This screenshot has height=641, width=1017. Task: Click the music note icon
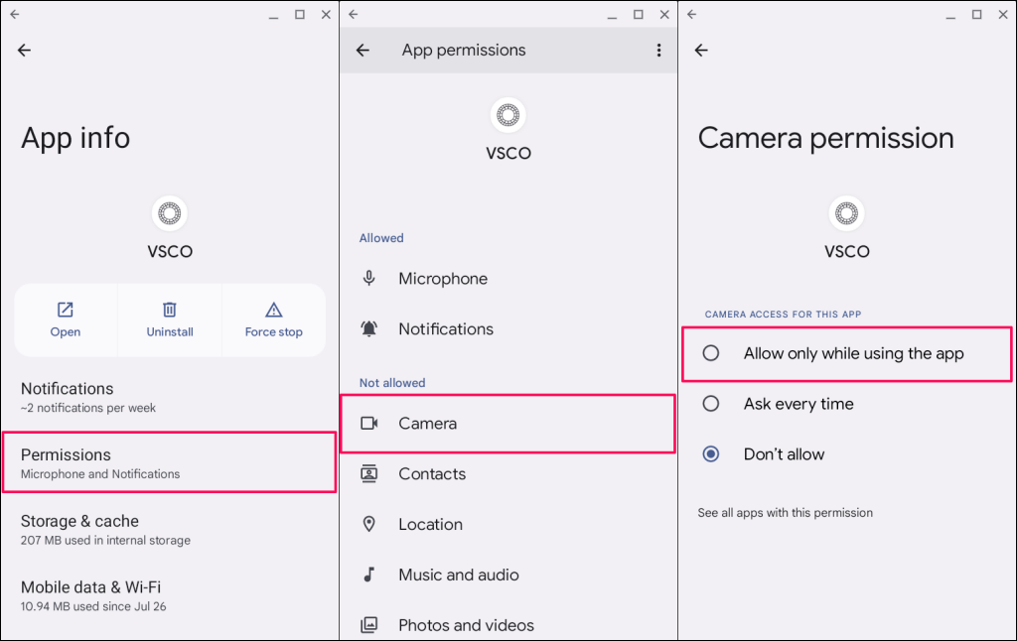pyautogui.click(x=369, y=575)
